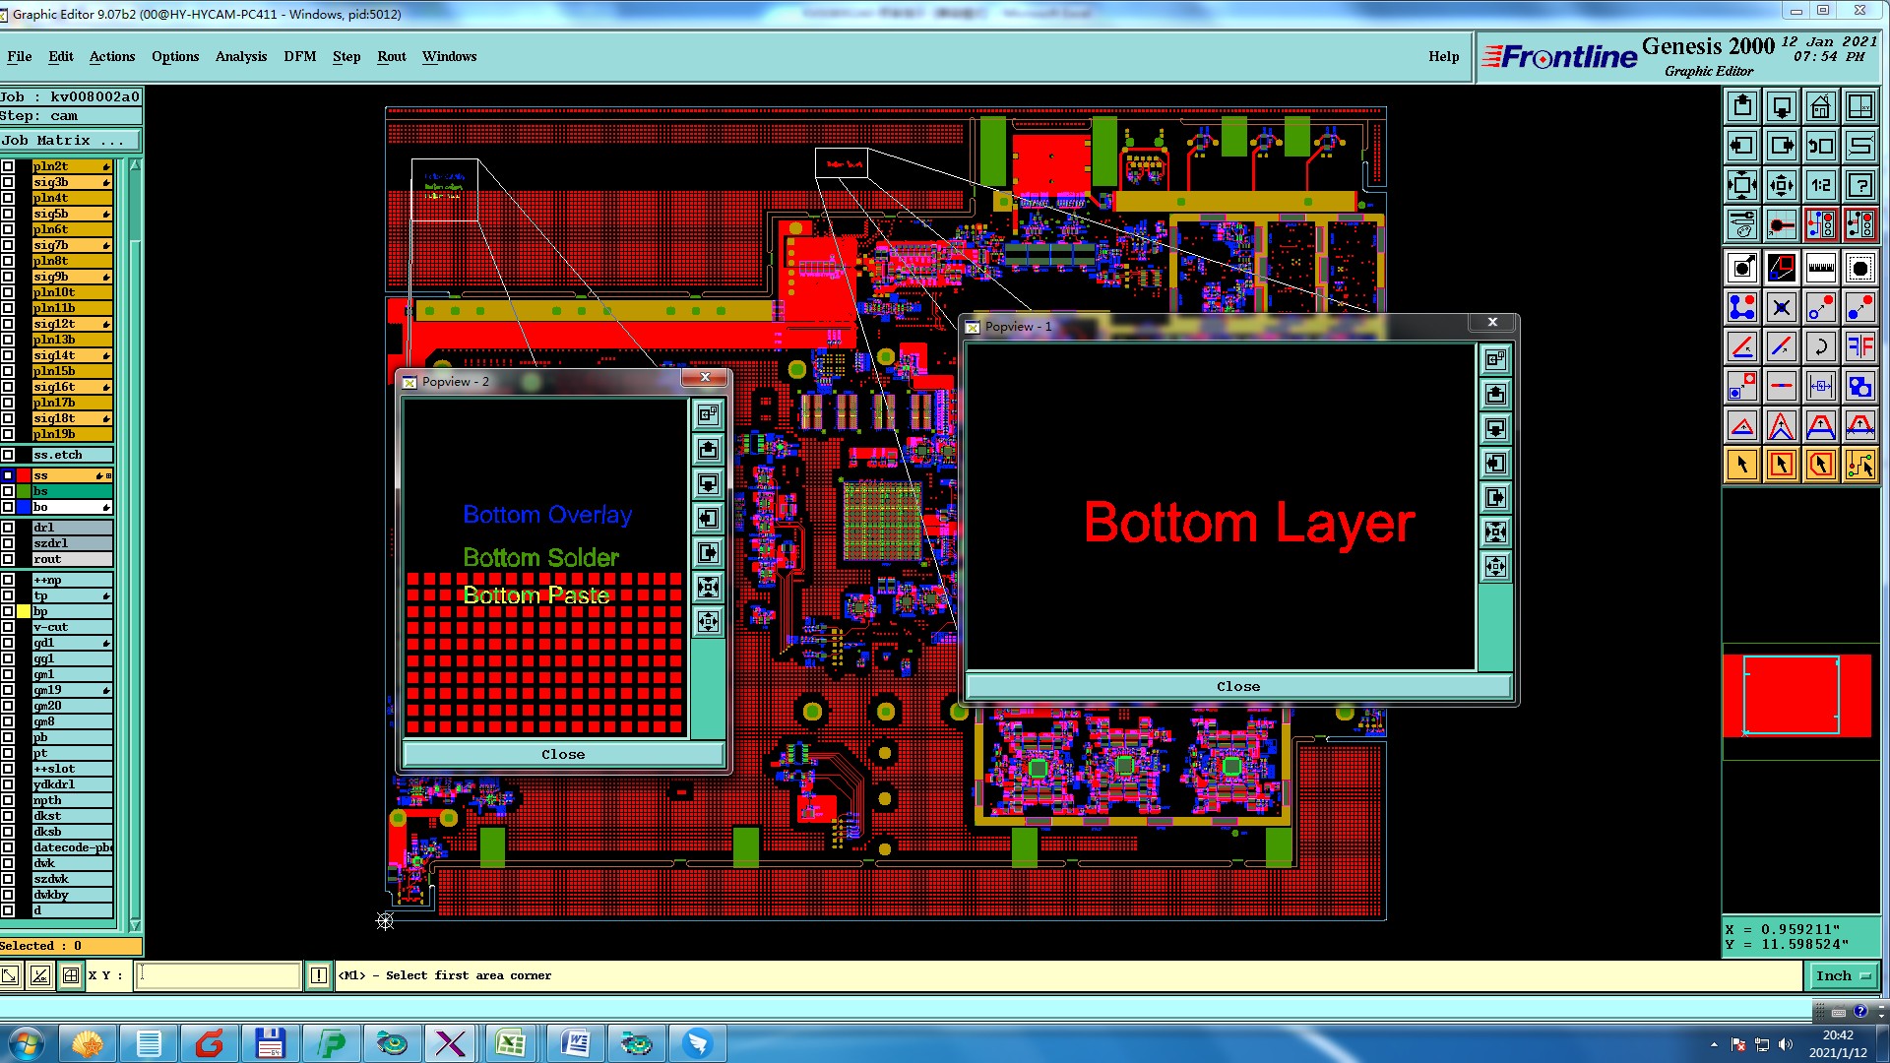Click the ruler measurement tool icon
Image resolution: width=1890 pixels, height=1063 pixels.
[1820, 267]
